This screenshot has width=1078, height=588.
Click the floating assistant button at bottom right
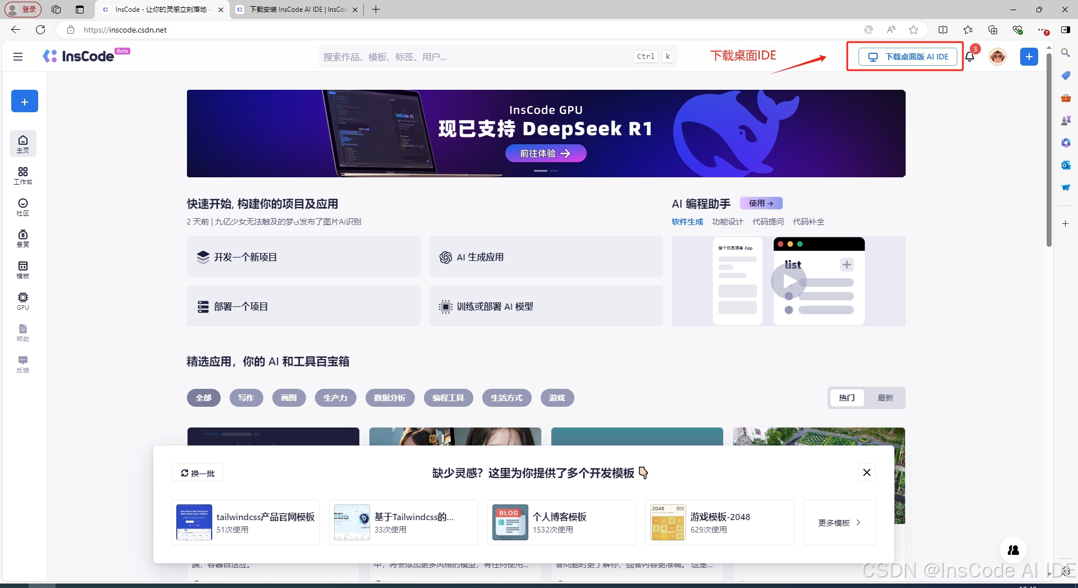[1013, 550]
